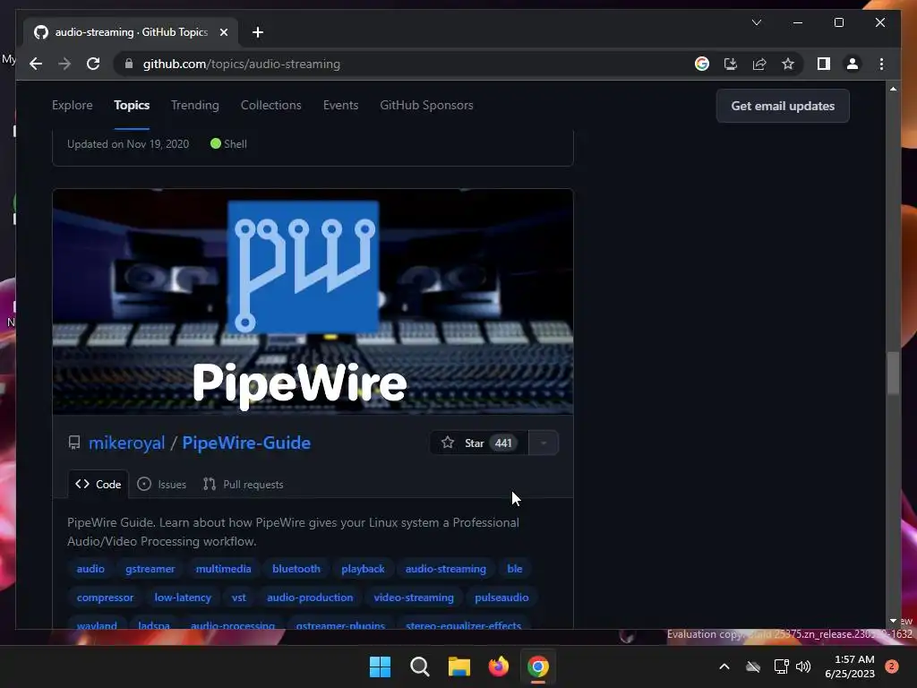Expand the dropdown next to Star button
917x688 pixels.
(544, 443)
